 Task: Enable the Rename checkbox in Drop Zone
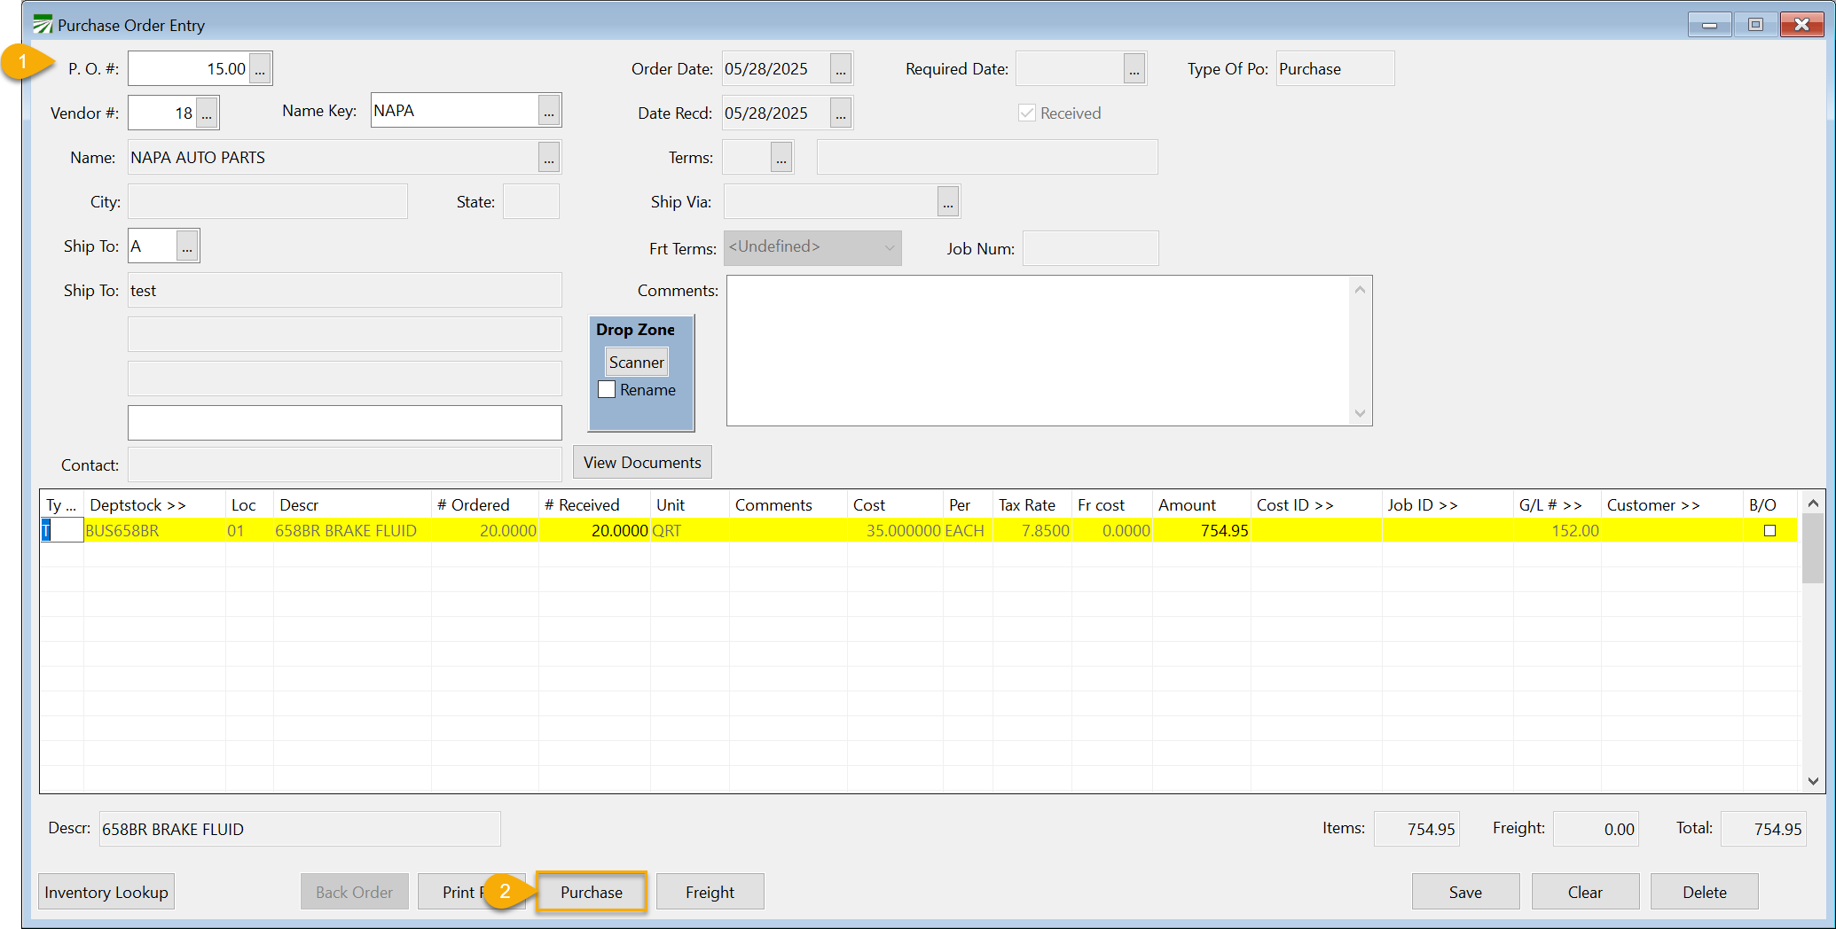tap(608, 390)
